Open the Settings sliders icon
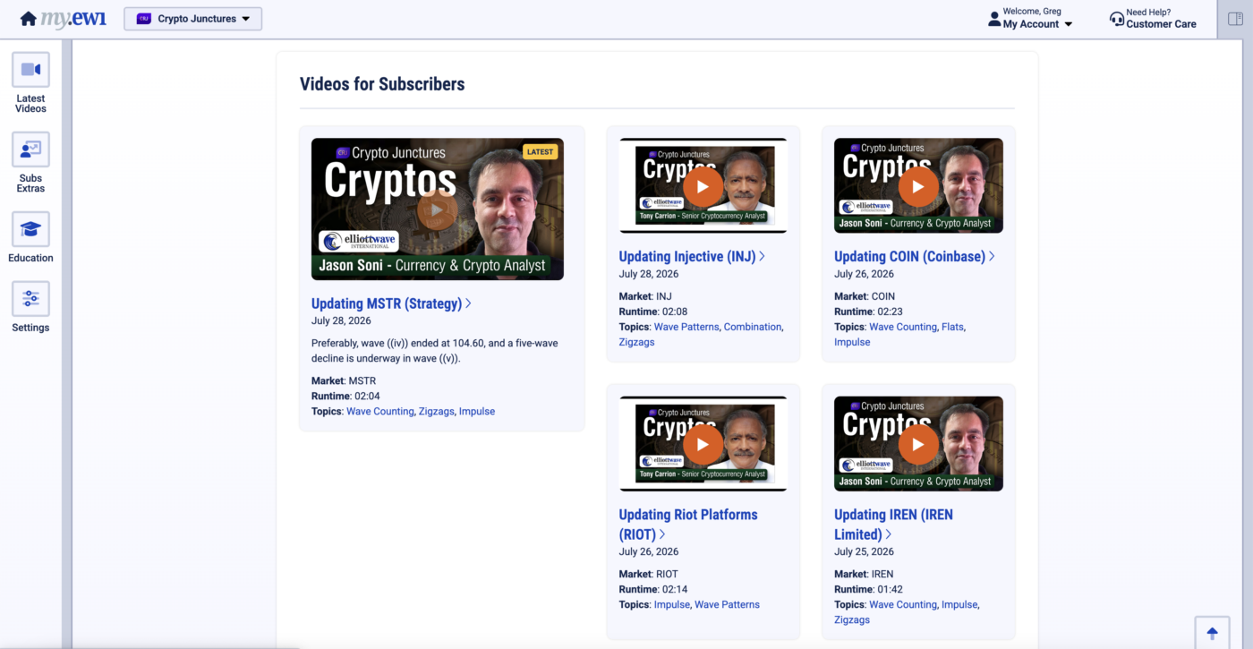Screen dimensions: 1253x649 (x=30, y=299)
